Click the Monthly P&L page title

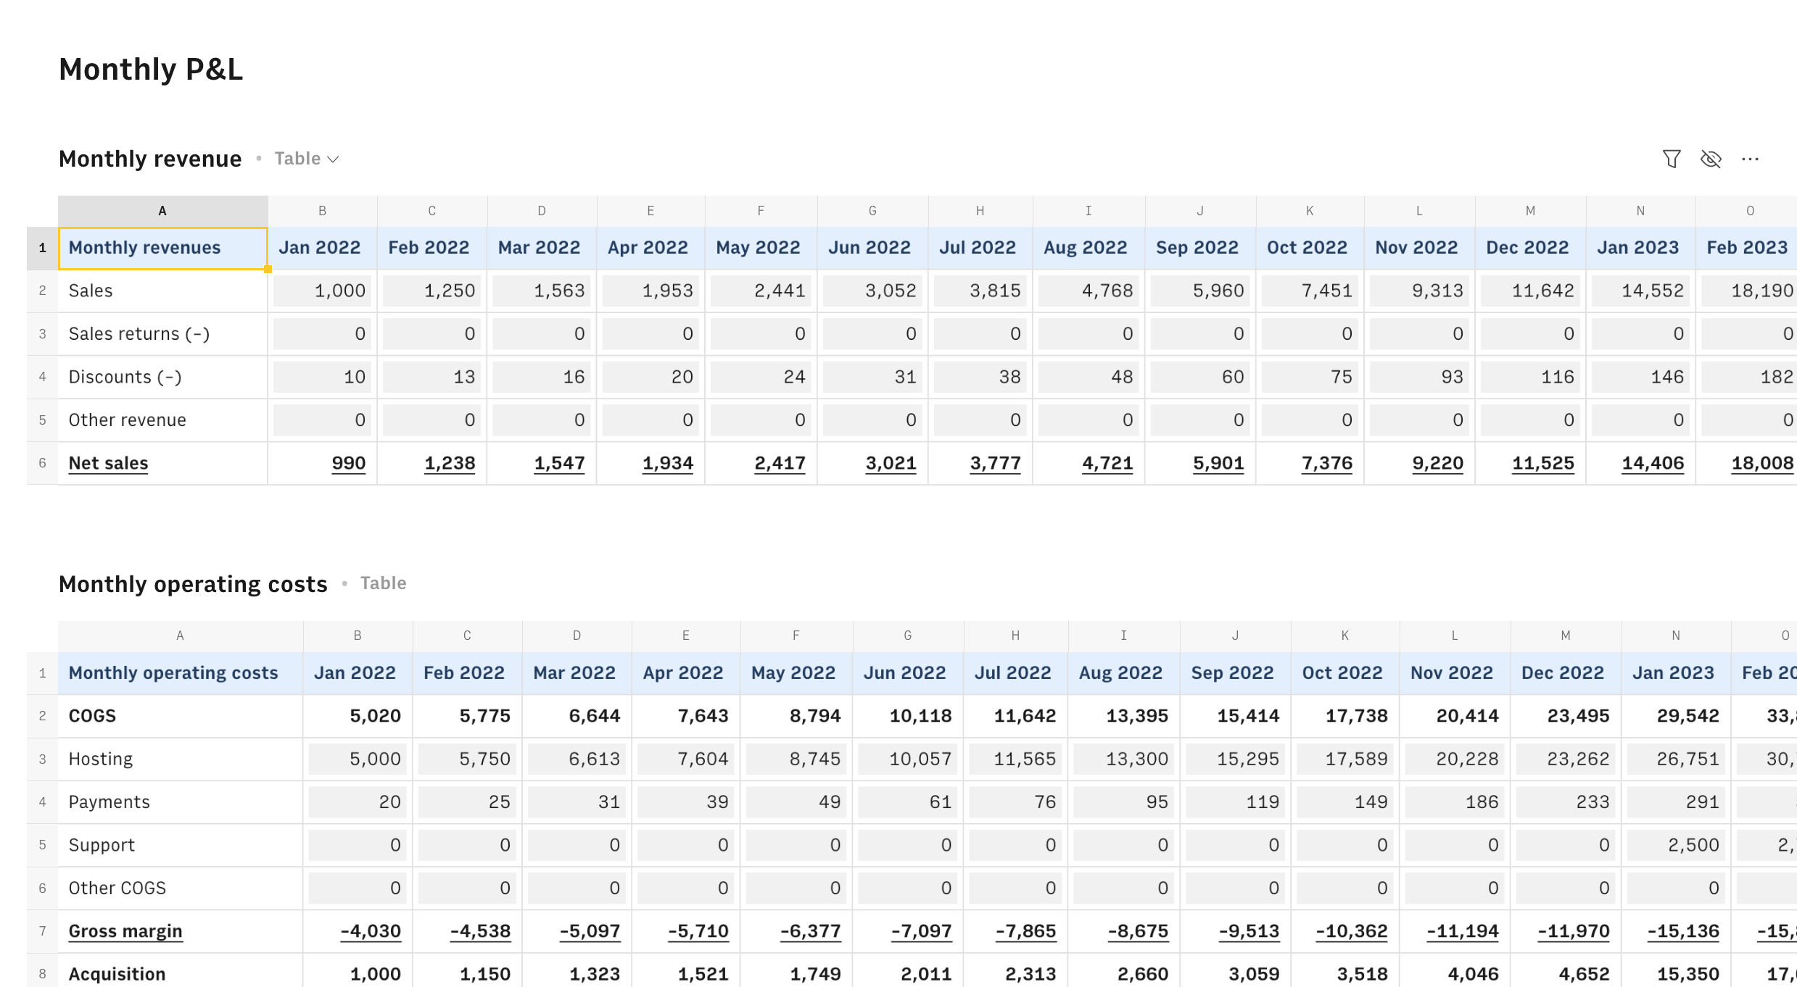tap(151, 70)
